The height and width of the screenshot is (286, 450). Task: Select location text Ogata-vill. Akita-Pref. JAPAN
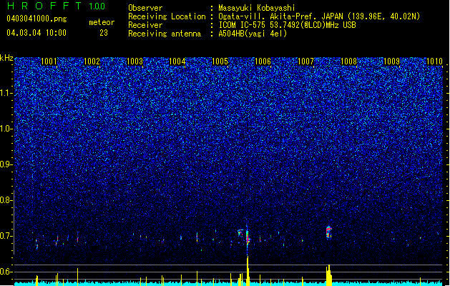280,16
